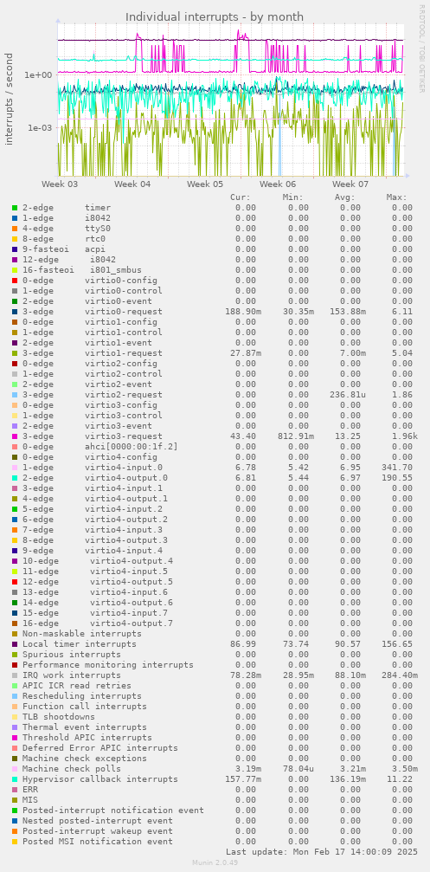The image size is (430, 872).
Task: Click the virtio0-request dark blue legend swatch
Action: coord(15,312)
